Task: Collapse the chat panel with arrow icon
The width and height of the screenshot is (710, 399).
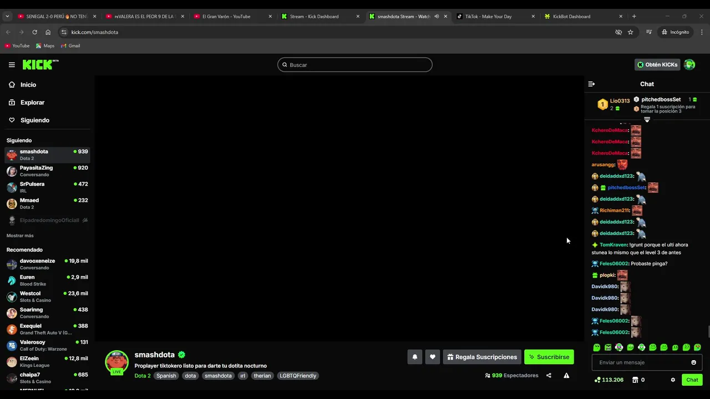Action: click(x=591, y=84)
